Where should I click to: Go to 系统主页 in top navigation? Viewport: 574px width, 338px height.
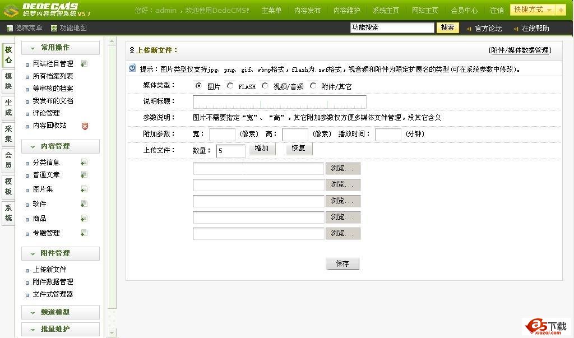coord(386,11)
